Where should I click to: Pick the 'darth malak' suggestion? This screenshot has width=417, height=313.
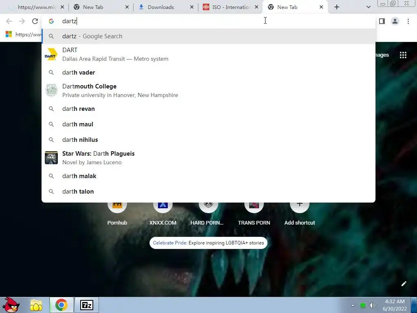(x=208, y=176)
